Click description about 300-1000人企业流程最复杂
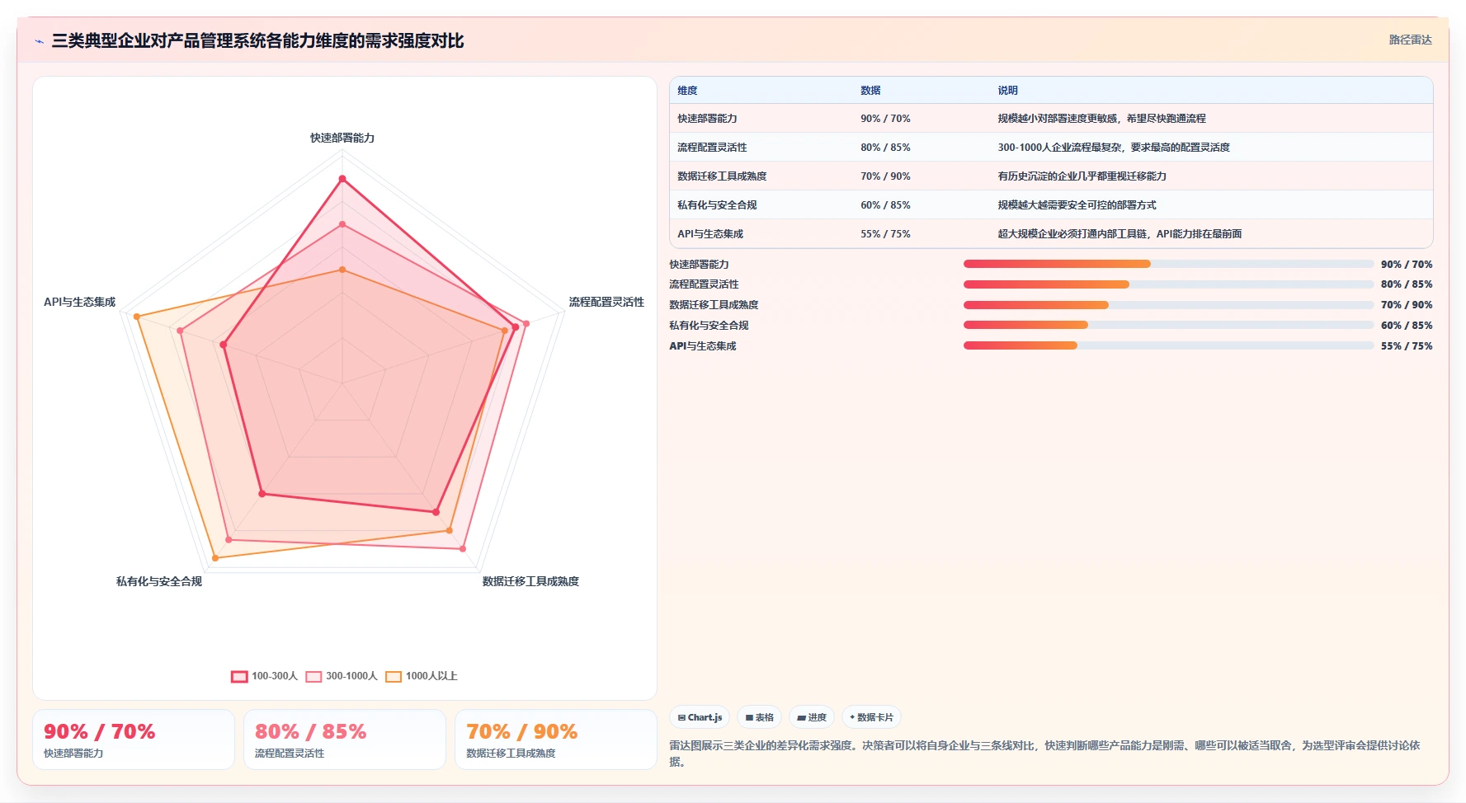Screen dimensions: 1466x803 coord(1114,148)
